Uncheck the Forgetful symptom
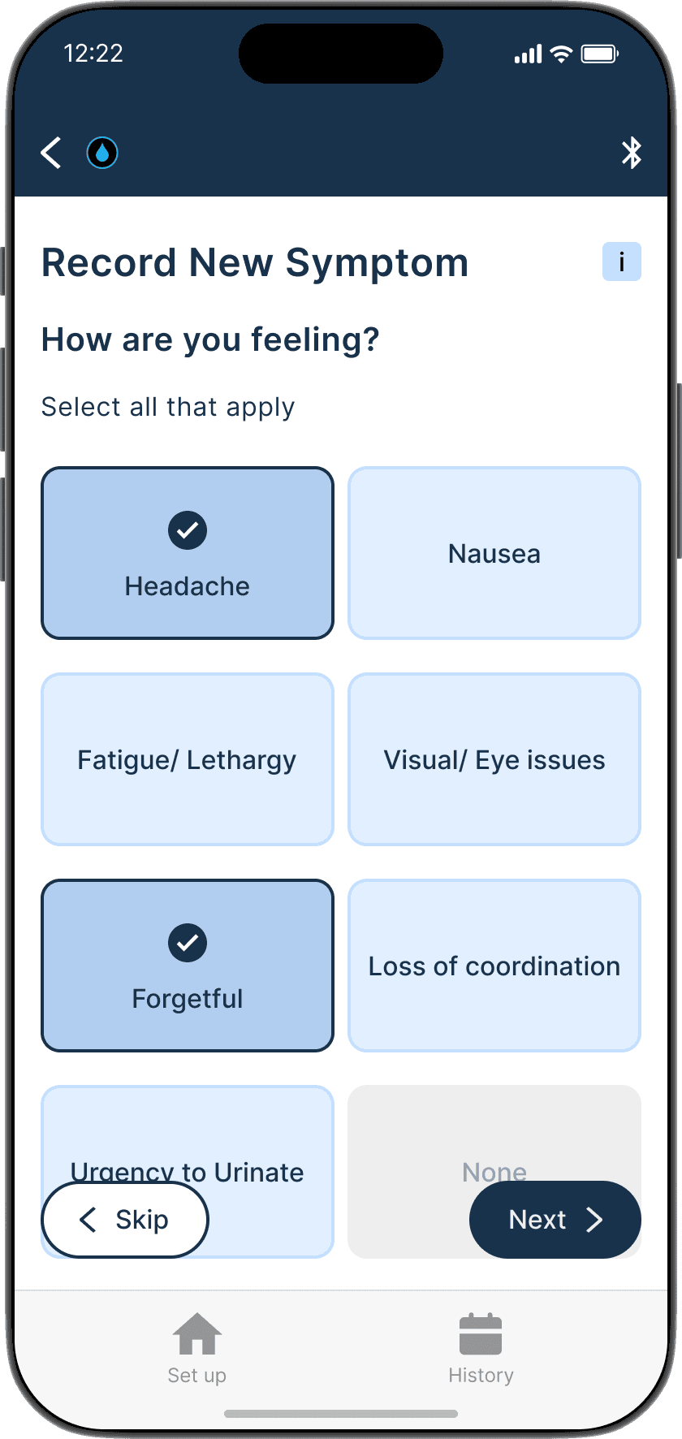Image resolution: width=682 pixels, height=1439 pixels. tap(188, 966)
